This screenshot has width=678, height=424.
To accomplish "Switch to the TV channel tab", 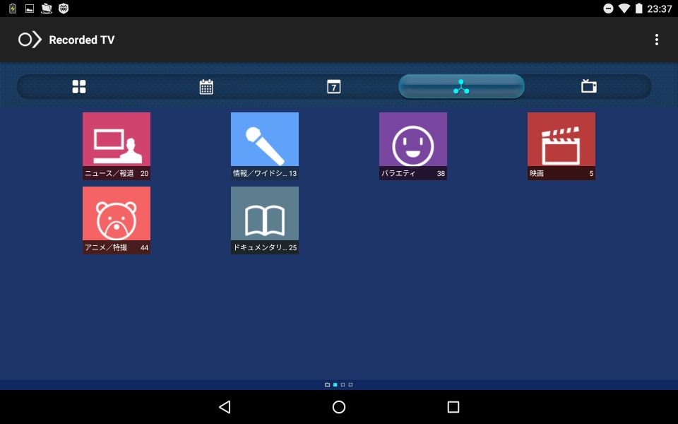I will (x=588, y=86).
